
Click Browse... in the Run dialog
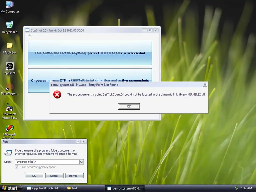[x=74, y=176]
